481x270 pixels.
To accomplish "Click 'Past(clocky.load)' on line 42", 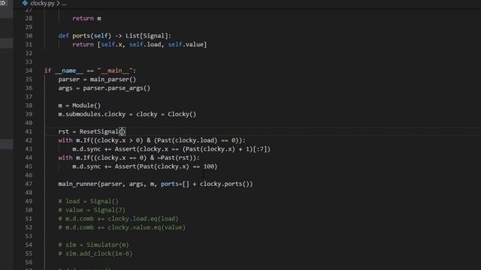I will (x=186, y=140).
